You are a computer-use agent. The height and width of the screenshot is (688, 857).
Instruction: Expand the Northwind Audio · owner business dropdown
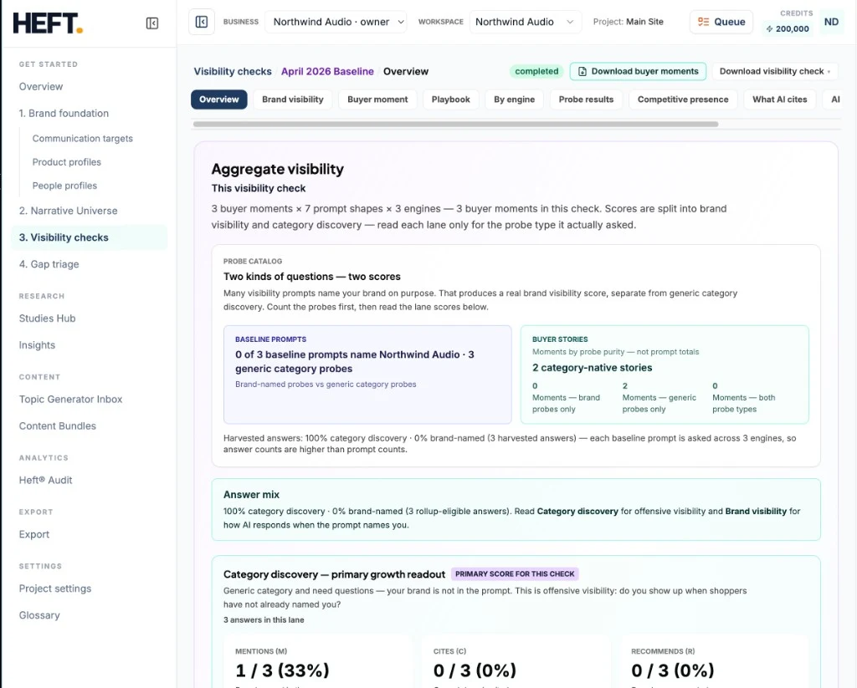[x=336, y=22]
